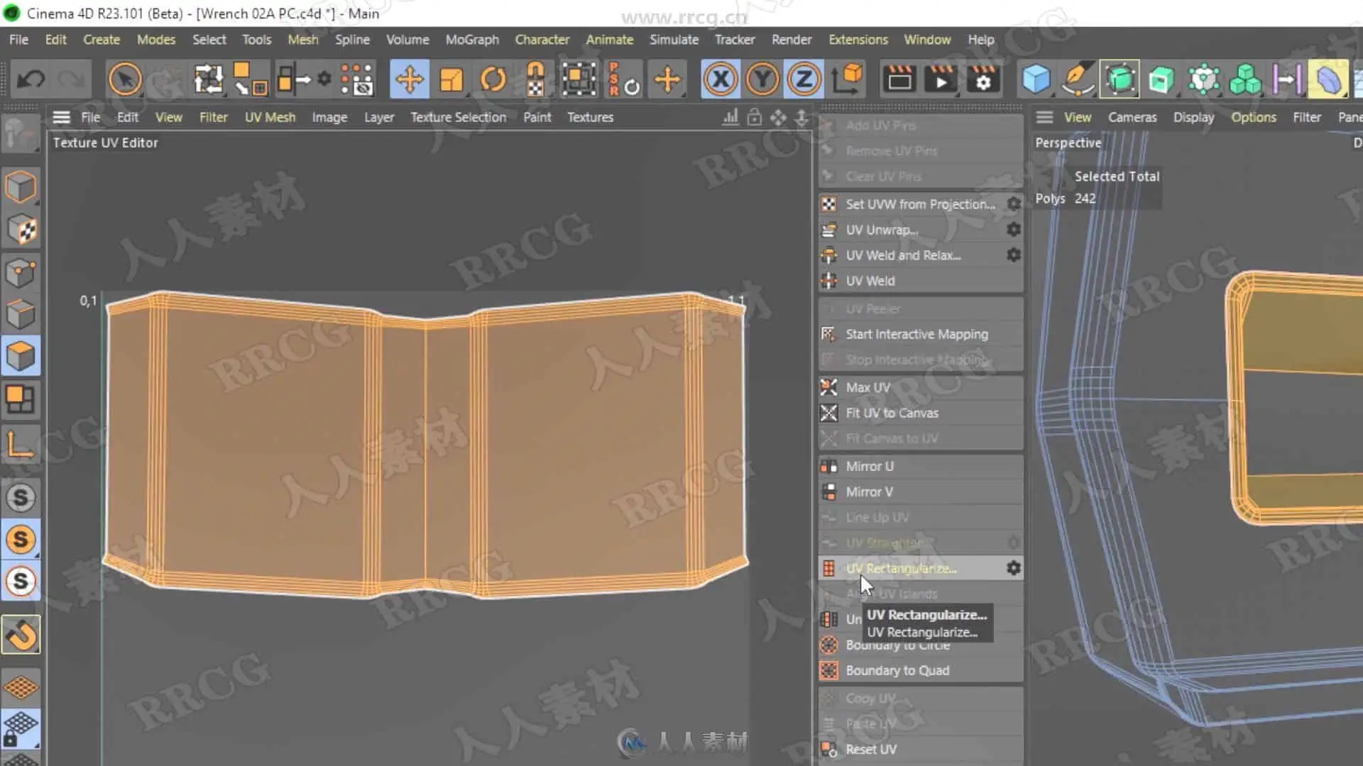Add a Cube primitive object

(1036, 79)
